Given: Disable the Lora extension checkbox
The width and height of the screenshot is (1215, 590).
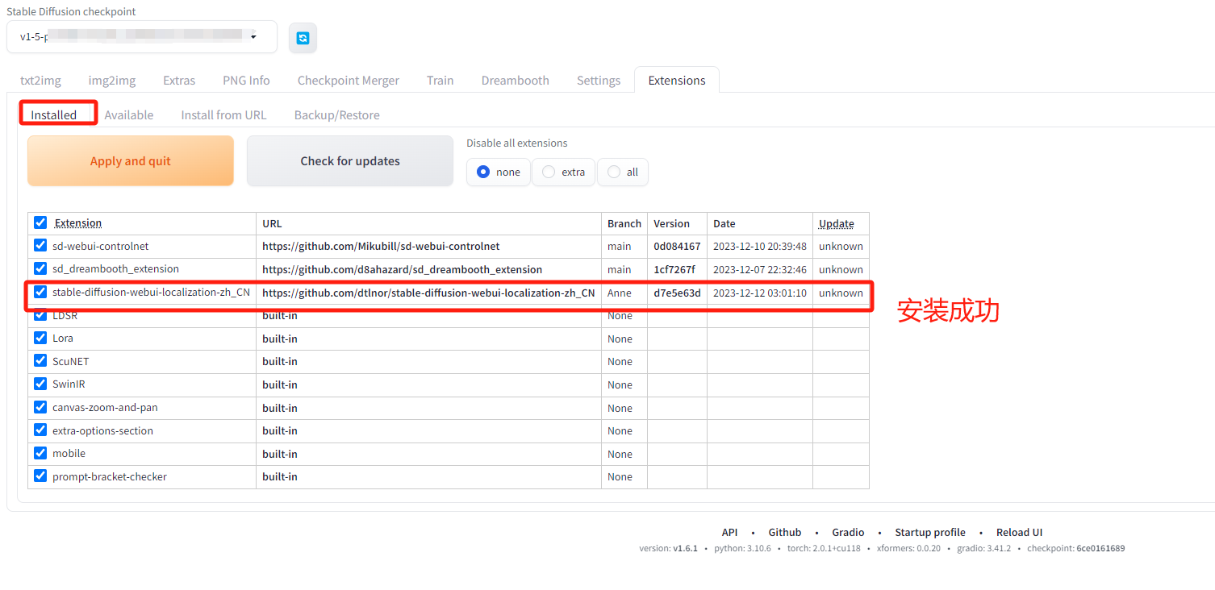Looking at the screenshot, I should [40, 338].
